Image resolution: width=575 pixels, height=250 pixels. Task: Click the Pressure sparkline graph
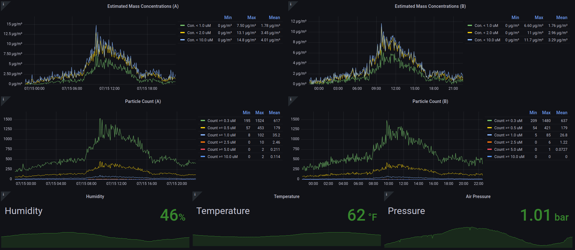coord(478,237)
